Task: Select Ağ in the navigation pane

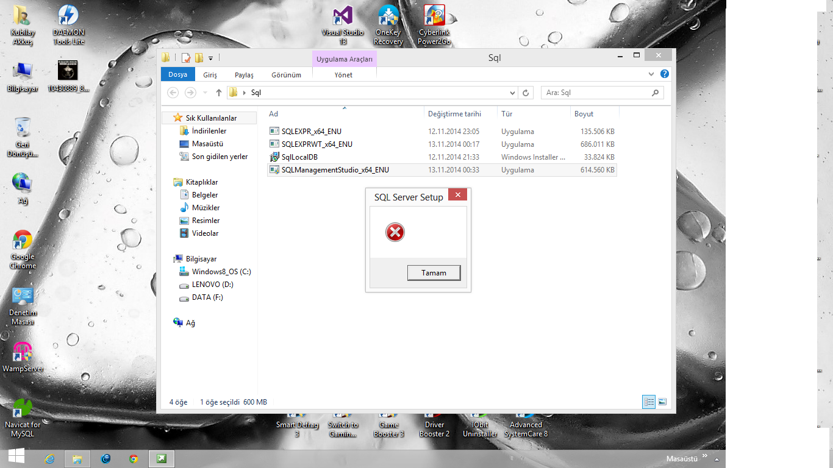Action: (184, 323)
